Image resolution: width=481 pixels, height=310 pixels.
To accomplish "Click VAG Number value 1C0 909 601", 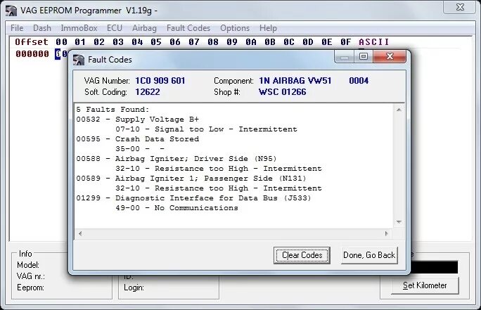I will click(x=160, y=81).
